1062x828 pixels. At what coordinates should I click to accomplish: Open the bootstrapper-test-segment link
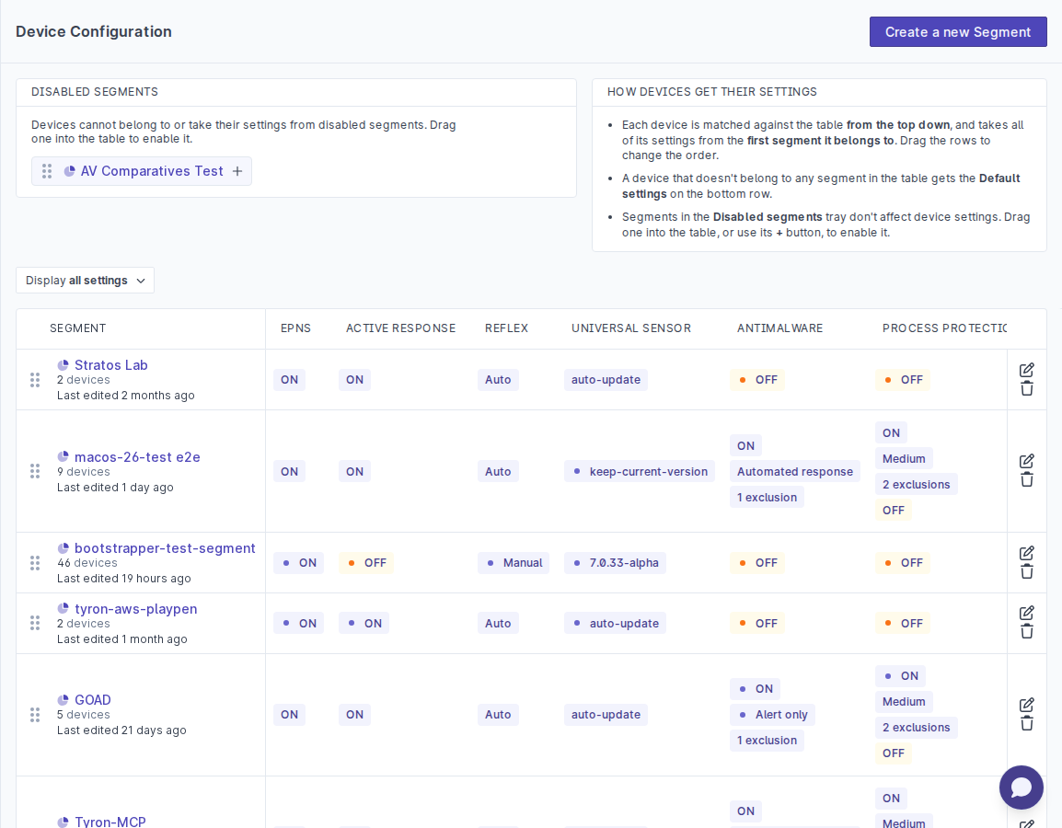(165, 548)
